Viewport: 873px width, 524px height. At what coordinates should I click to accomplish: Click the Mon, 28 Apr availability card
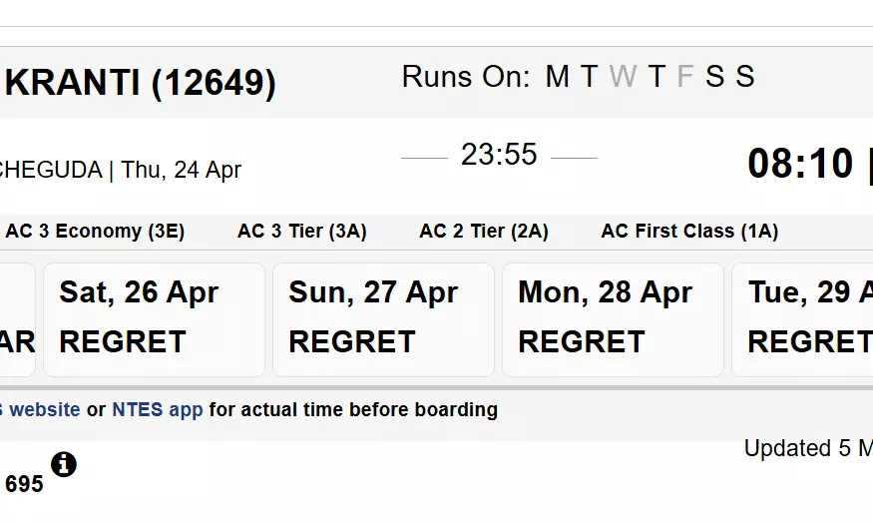click(613, 319)
